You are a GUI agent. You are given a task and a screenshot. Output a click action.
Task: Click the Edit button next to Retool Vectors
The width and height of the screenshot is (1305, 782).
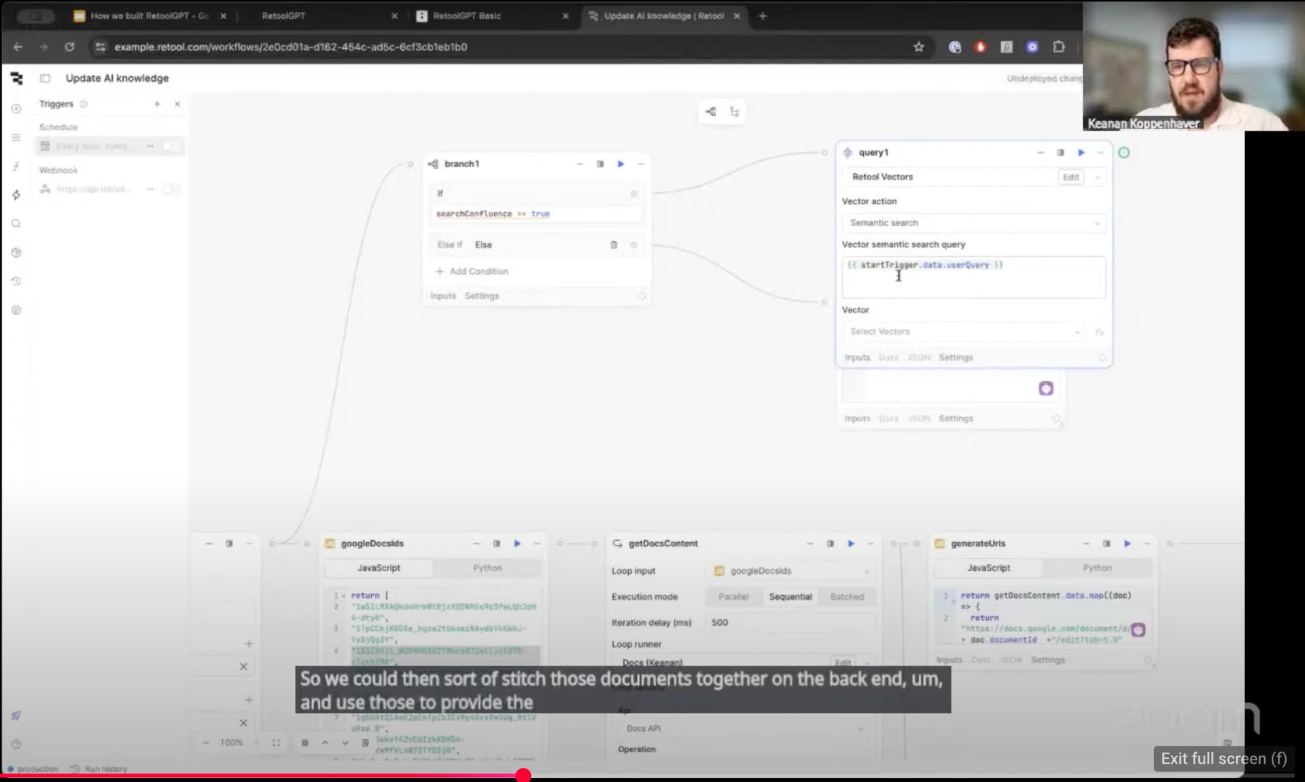[1071, 177]
